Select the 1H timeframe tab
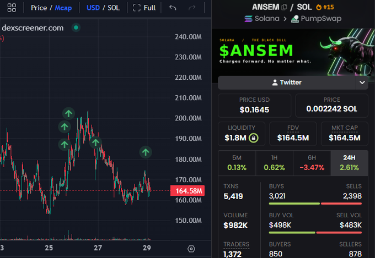Screen dimensions: 375x258 [x=274, y=163]
